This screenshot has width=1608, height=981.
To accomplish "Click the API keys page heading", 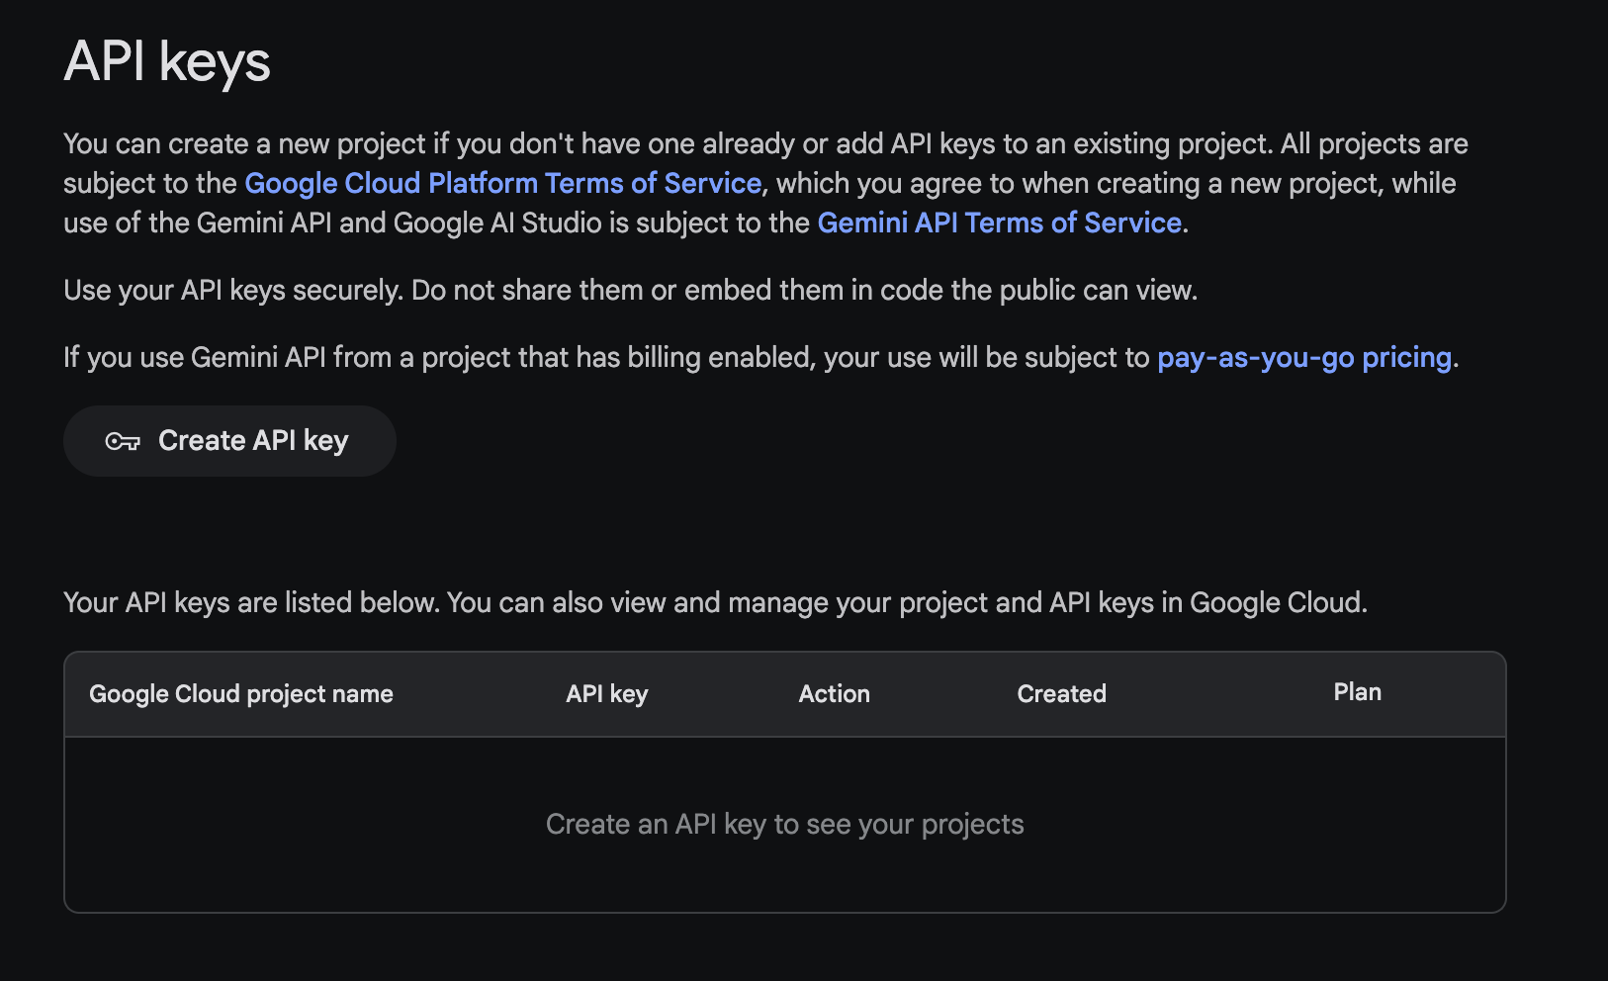I will [x=167, y=62].
